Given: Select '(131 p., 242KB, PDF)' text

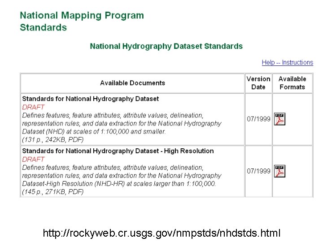Looking at the screenshot, I should point(53,140).
